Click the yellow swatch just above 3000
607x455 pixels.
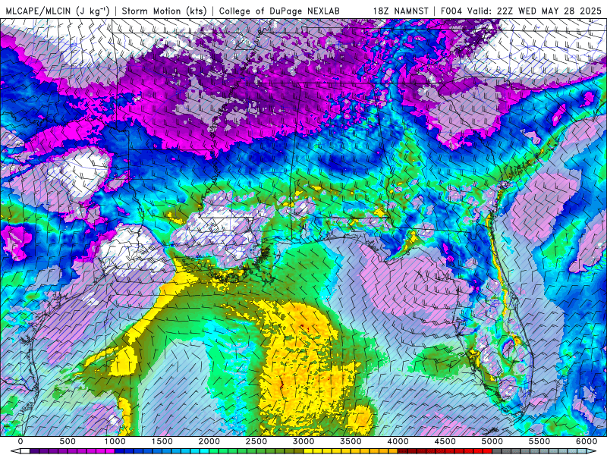[308, 451]
